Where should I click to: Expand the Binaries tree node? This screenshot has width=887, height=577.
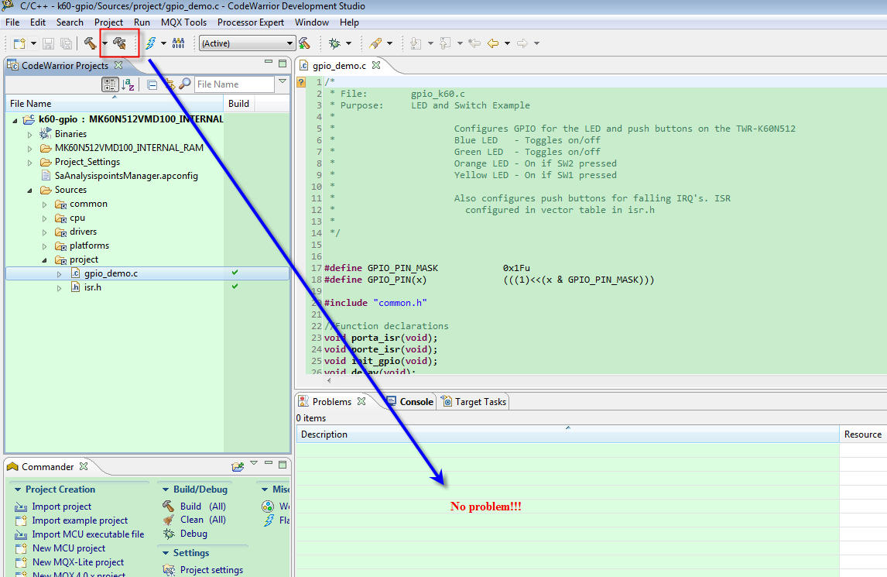(30, 134)
